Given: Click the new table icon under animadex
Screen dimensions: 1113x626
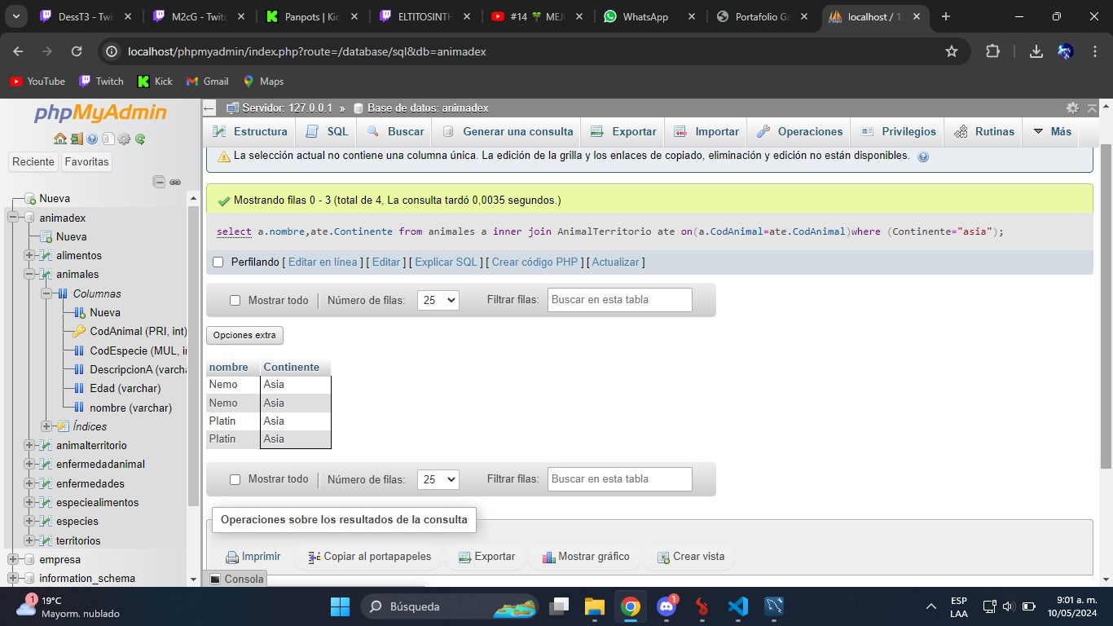Looking at the screenshot, I should 46,236.
